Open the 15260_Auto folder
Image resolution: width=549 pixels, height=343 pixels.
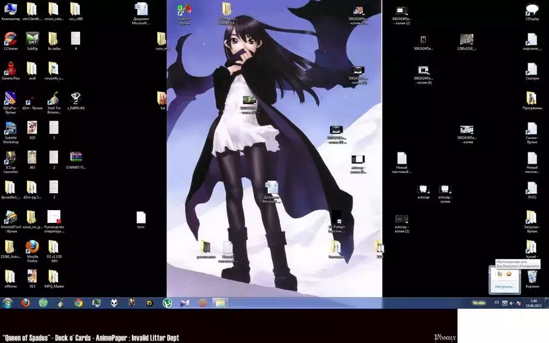pyautogui.click(x=10, y=249)
